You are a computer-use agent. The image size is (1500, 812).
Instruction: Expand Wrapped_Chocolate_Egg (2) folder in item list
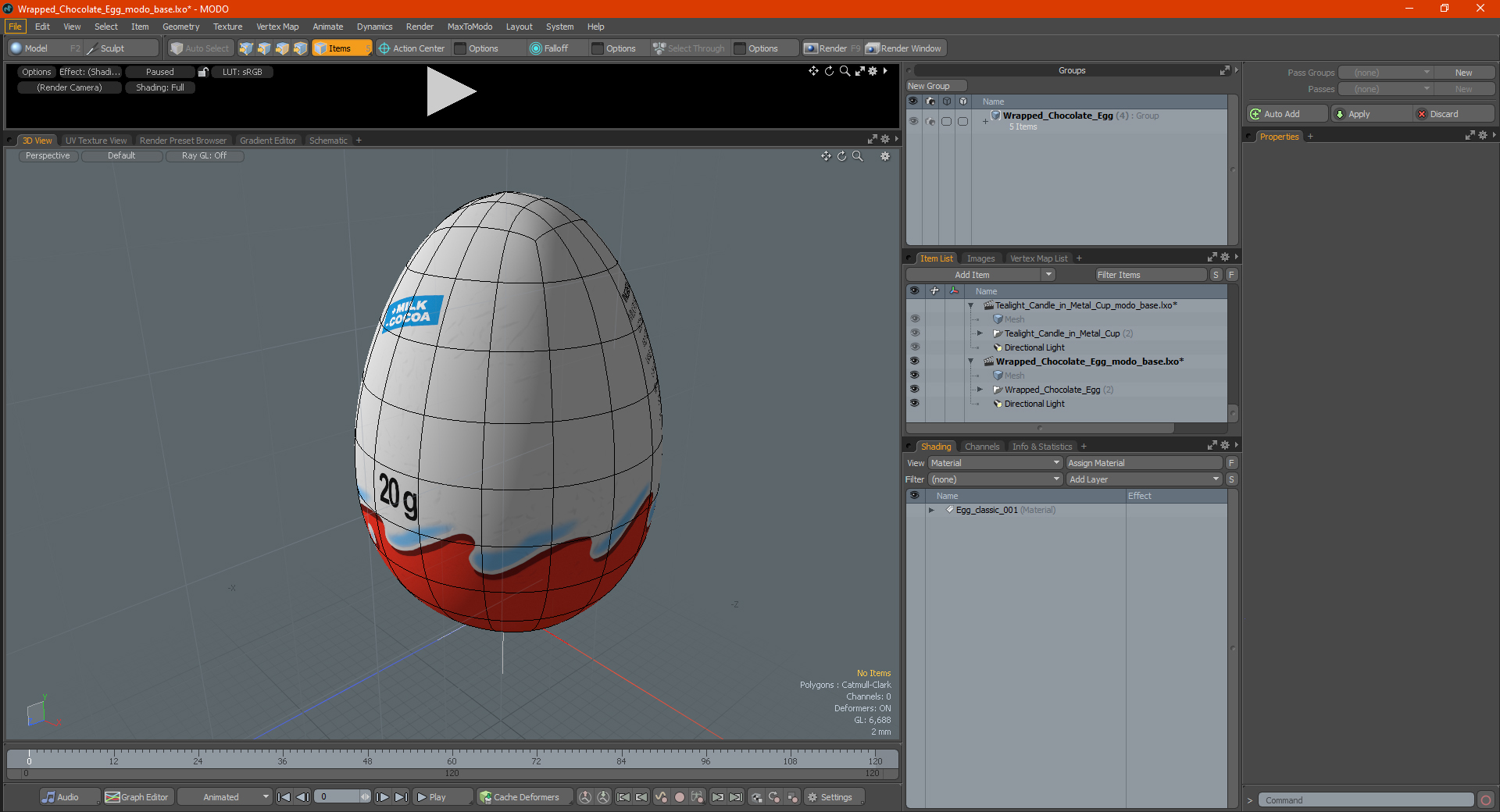coord(980,390)
